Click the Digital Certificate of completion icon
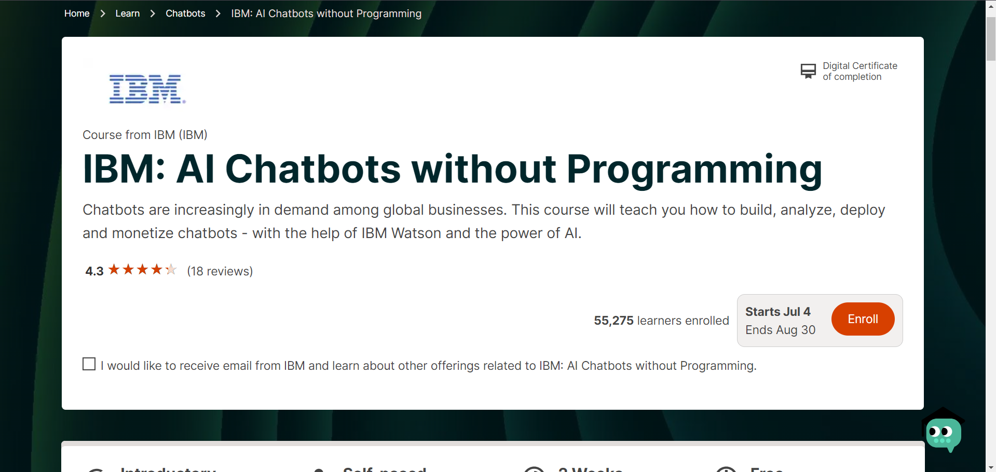Viewport: 996px width, 472px height. [x=808, y=71]
